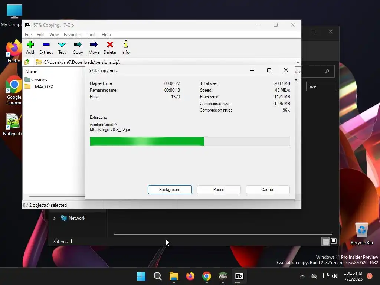The height and width of the screenshot is (285, 380).
Task: Open the volume control in tray
Action: [335, 276]
